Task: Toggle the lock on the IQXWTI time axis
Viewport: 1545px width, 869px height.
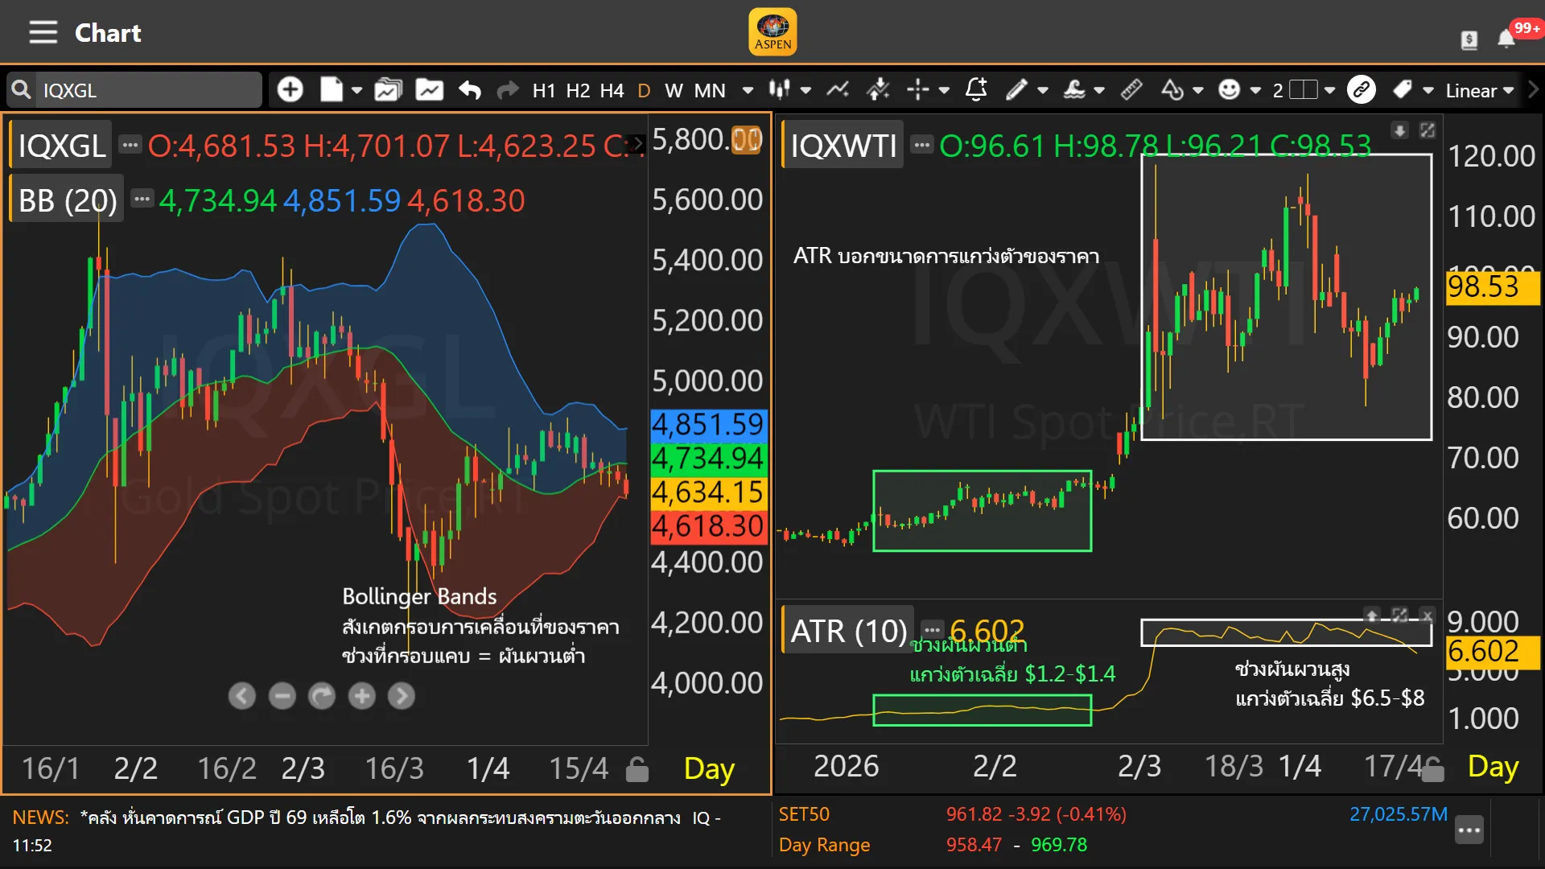Action: [x=1432, y=772]
